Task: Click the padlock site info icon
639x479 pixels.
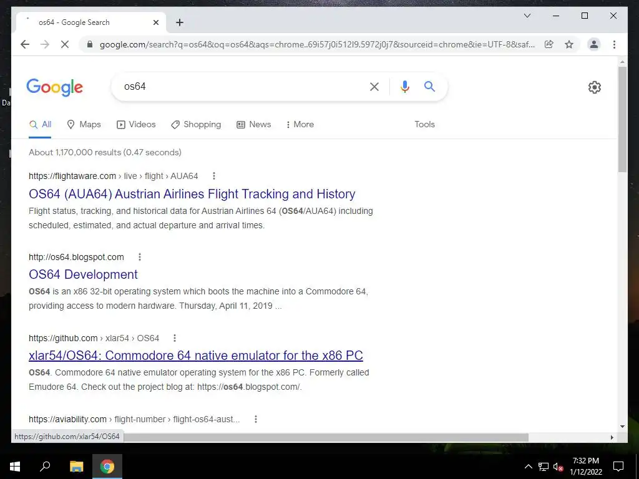Action: (x=90, y=44)
